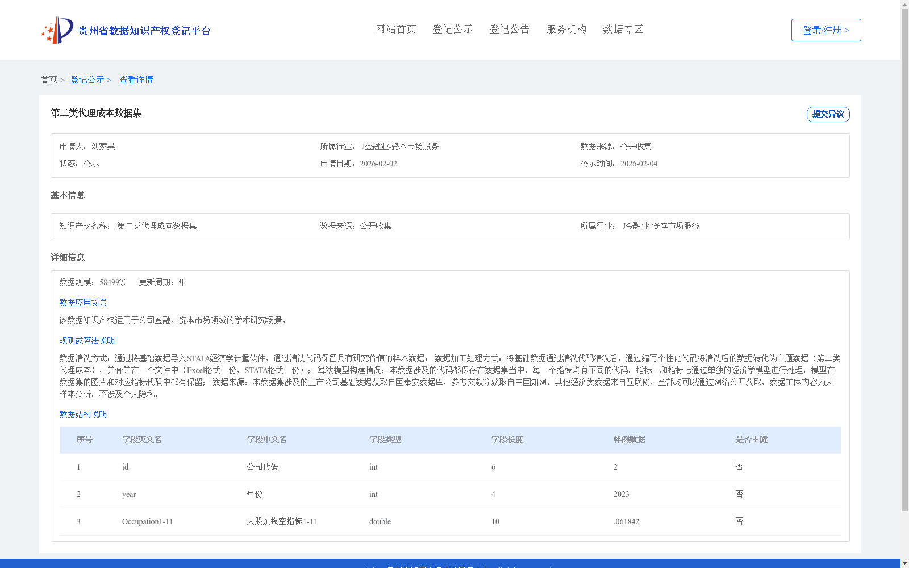Click the scrollbar down arrow

(x=905, y=563)
